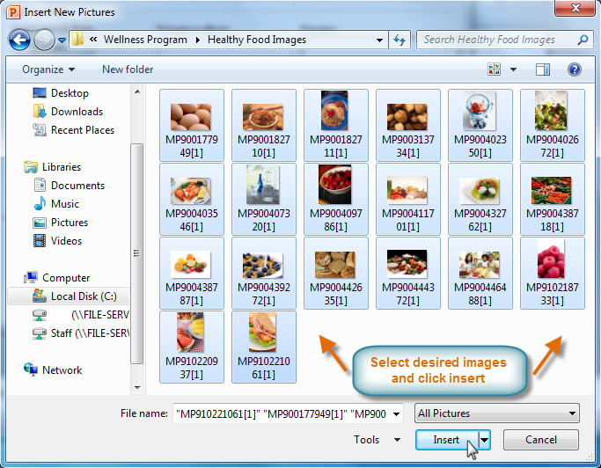The width and height of the screenshot is (601, 468).
Task: Expand the All Pictures file type dropdown
Action: pyautogui.click(x=497, y=413)
